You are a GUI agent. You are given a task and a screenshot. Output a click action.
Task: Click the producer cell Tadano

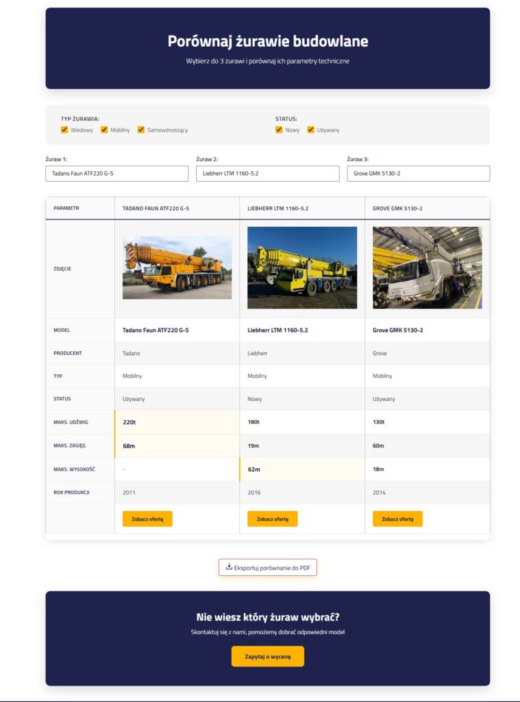pos(131,353)
